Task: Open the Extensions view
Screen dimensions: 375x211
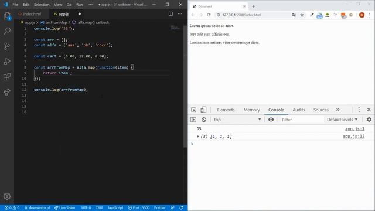Action: pos(7,77)
